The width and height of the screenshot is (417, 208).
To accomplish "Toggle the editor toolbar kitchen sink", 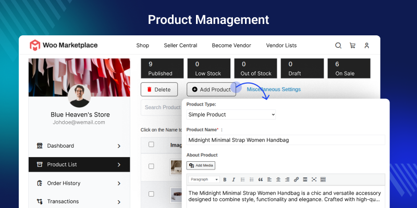I will click(x=323, y=179).
